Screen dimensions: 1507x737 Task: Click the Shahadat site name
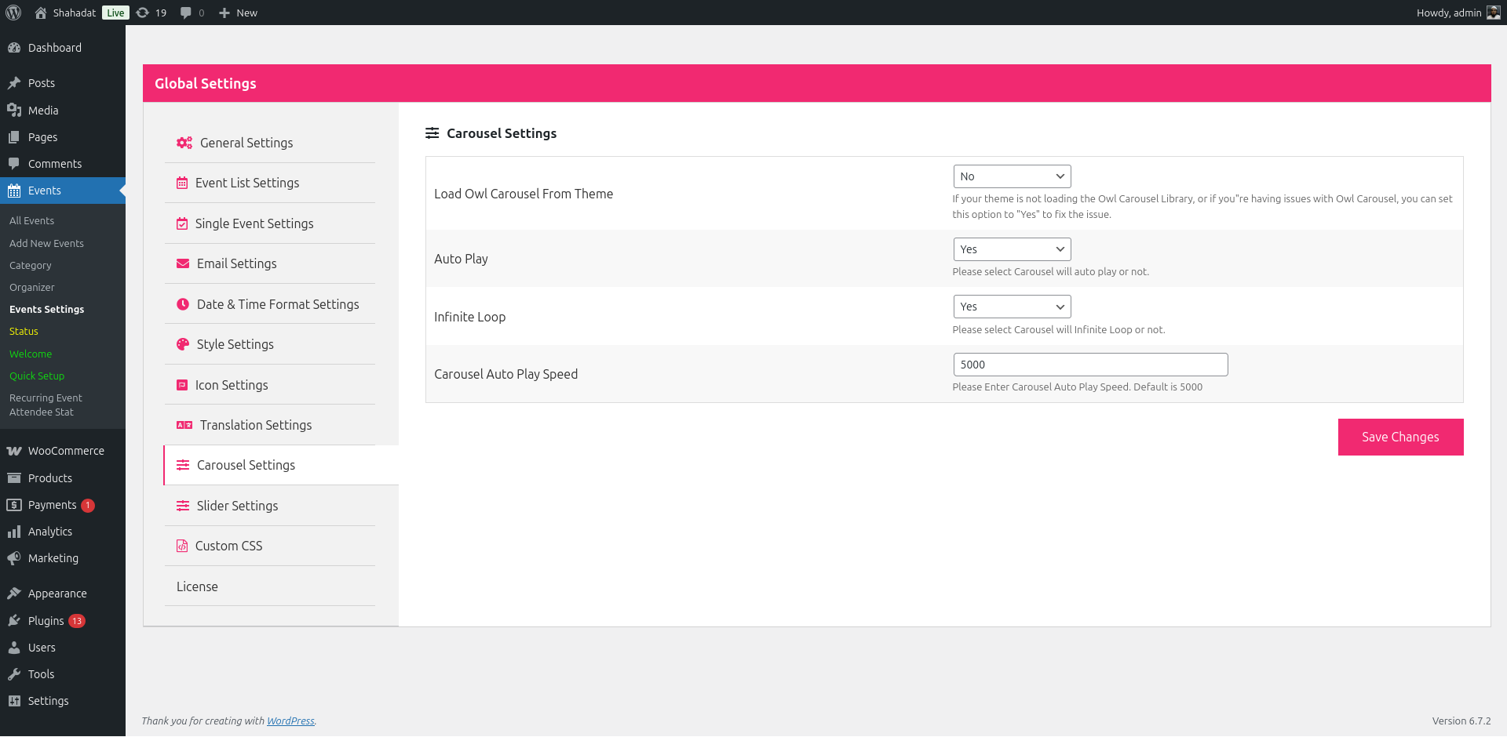click(x=75, y=13)
